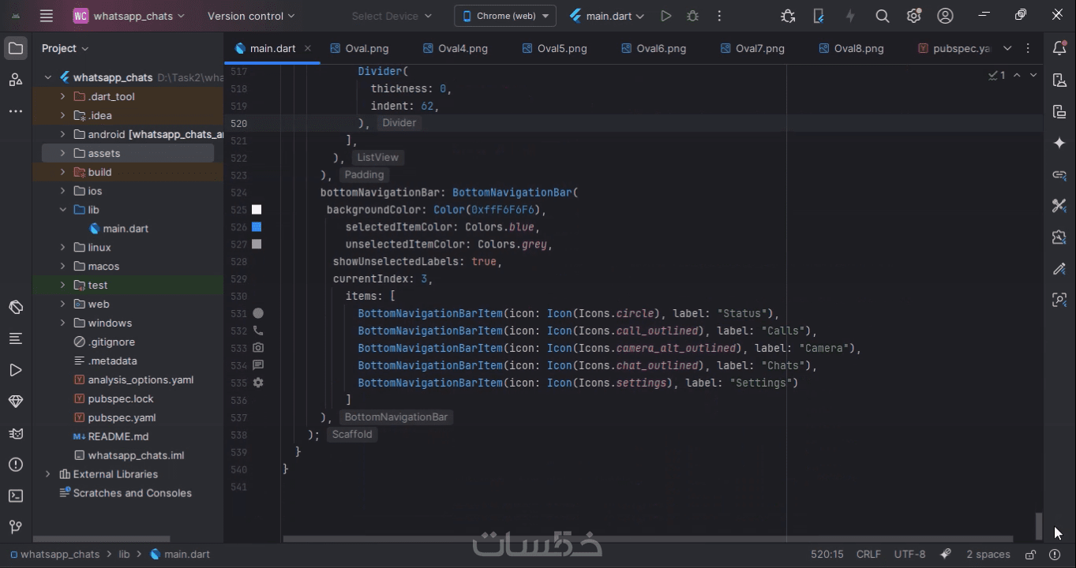
Task: Select analysis_options.yaml in the project tree
Action: tap(140, 379)
